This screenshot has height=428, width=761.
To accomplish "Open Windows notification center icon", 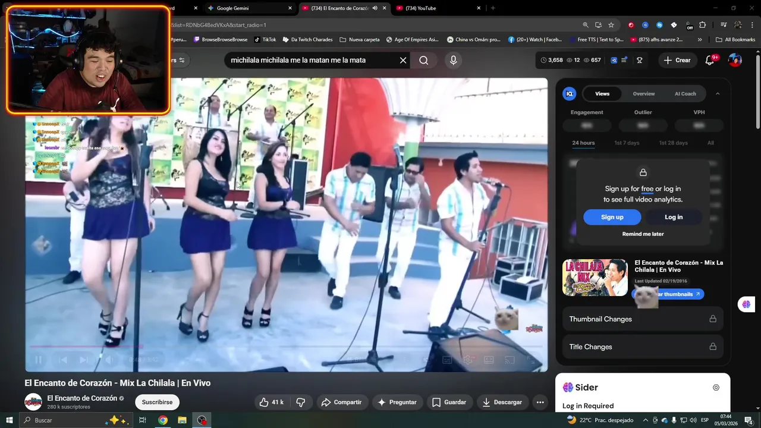I will 749,420.
